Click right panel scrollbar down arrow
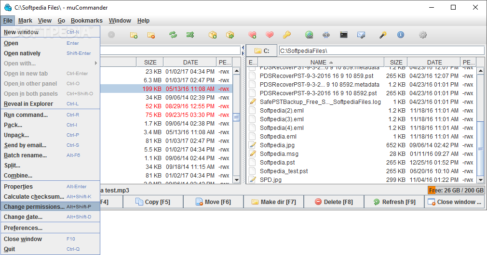The width and height of the screenshot is (487, 255). point(480,180)
